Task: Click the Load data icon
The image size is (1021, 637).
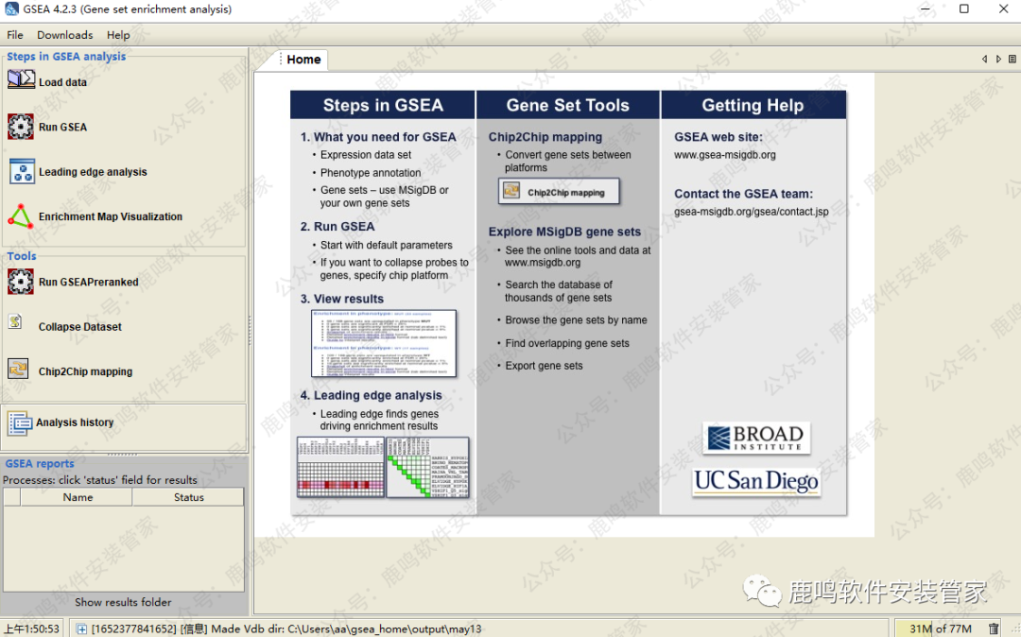Action: click(x=21, y=79)
